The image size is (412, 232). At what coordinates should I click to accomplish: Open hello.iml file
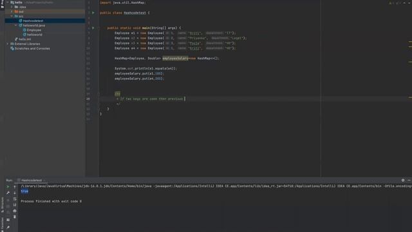24,39
